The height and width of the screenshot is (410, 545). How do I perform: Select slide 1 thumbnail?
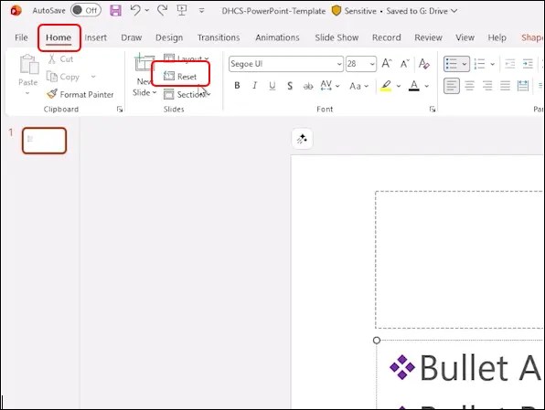(44, 141)
